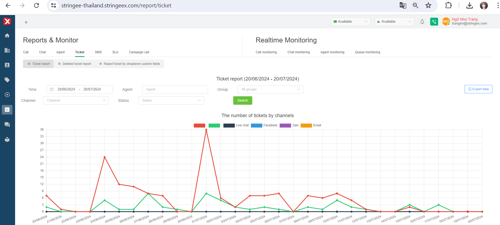Toggle the Email legend series
This screenshot has height=225, width=500.
tap(311, 126)
